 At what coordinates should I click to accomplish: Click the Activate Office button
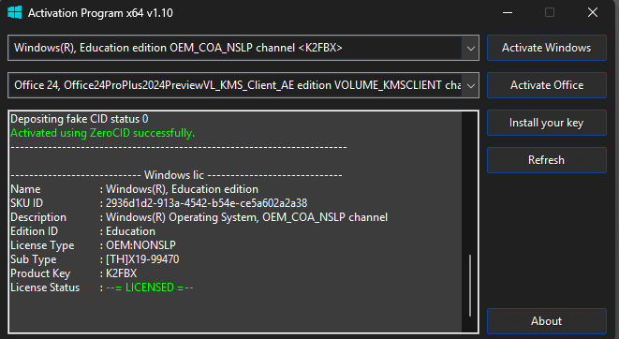546,85
